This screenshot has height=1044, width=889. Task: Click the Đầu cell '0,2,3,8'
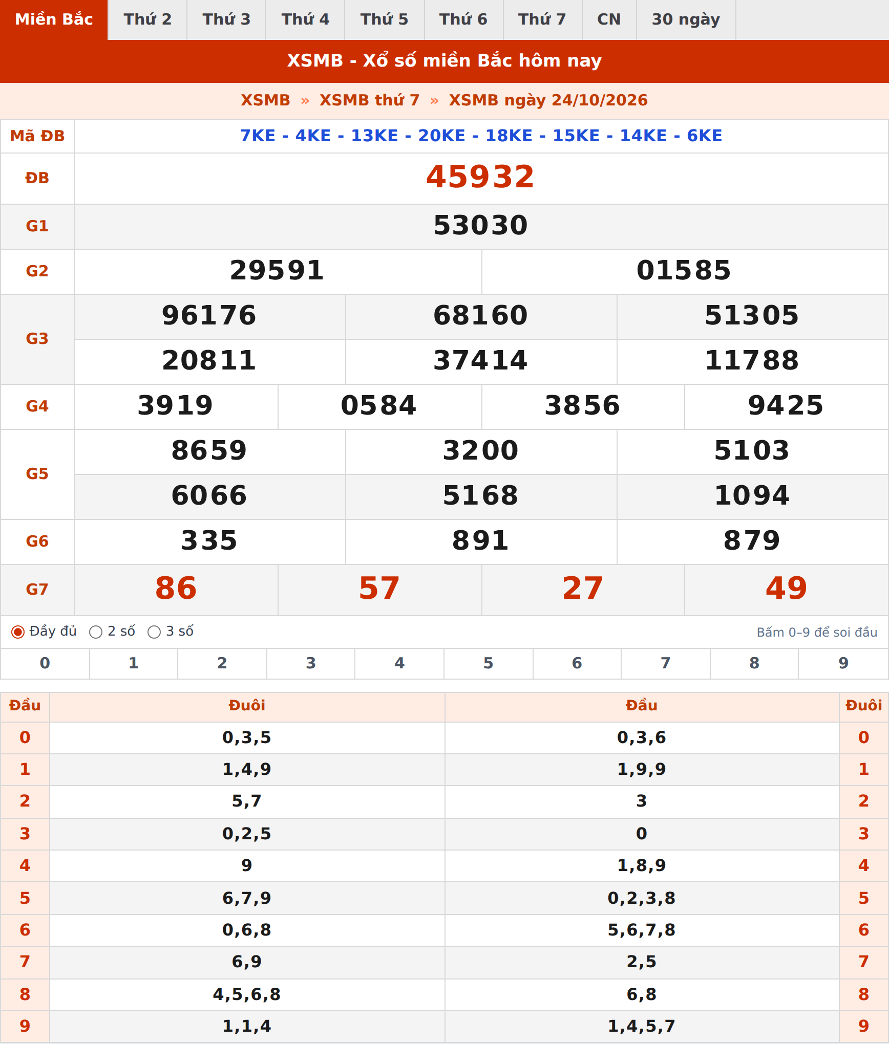[642, 898]
